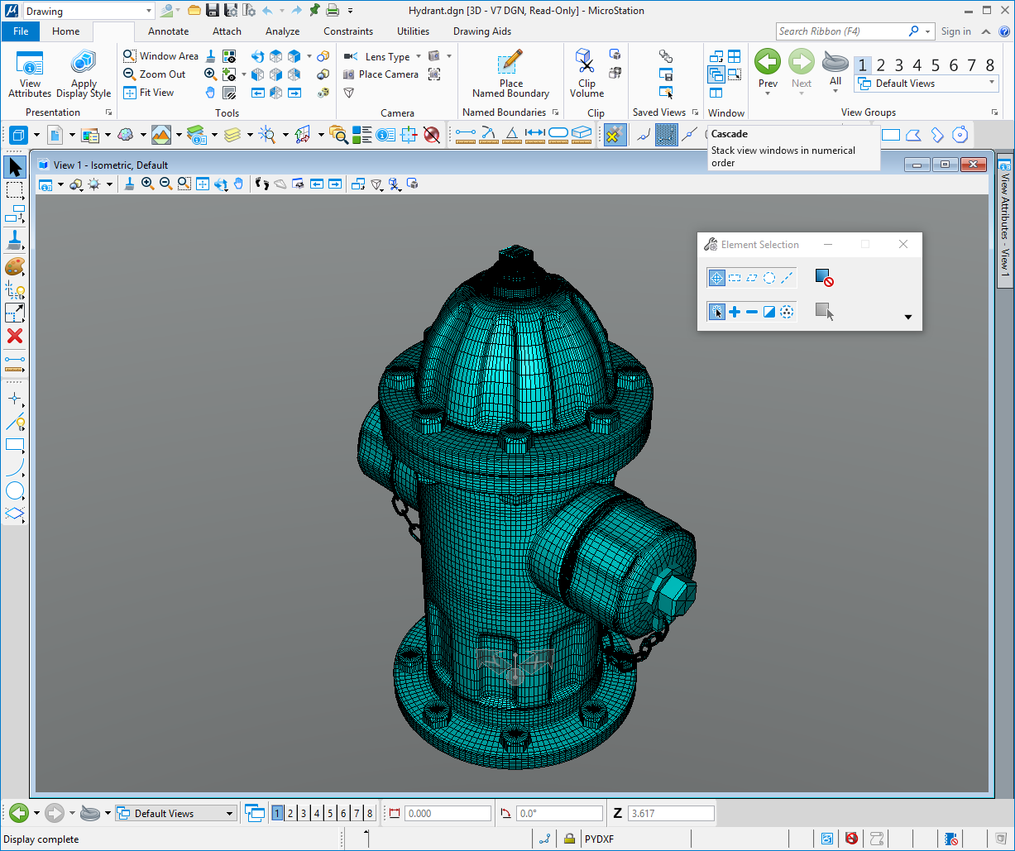Select Add mode plus in Element Selection
This screenshot has height=851, width=1015.
click(x=735, y=312)
